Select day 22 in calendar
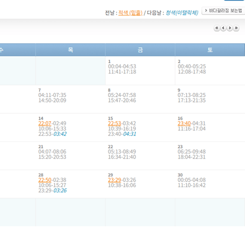Viewport: 245px width, 227px height. [x=111, y=147]
